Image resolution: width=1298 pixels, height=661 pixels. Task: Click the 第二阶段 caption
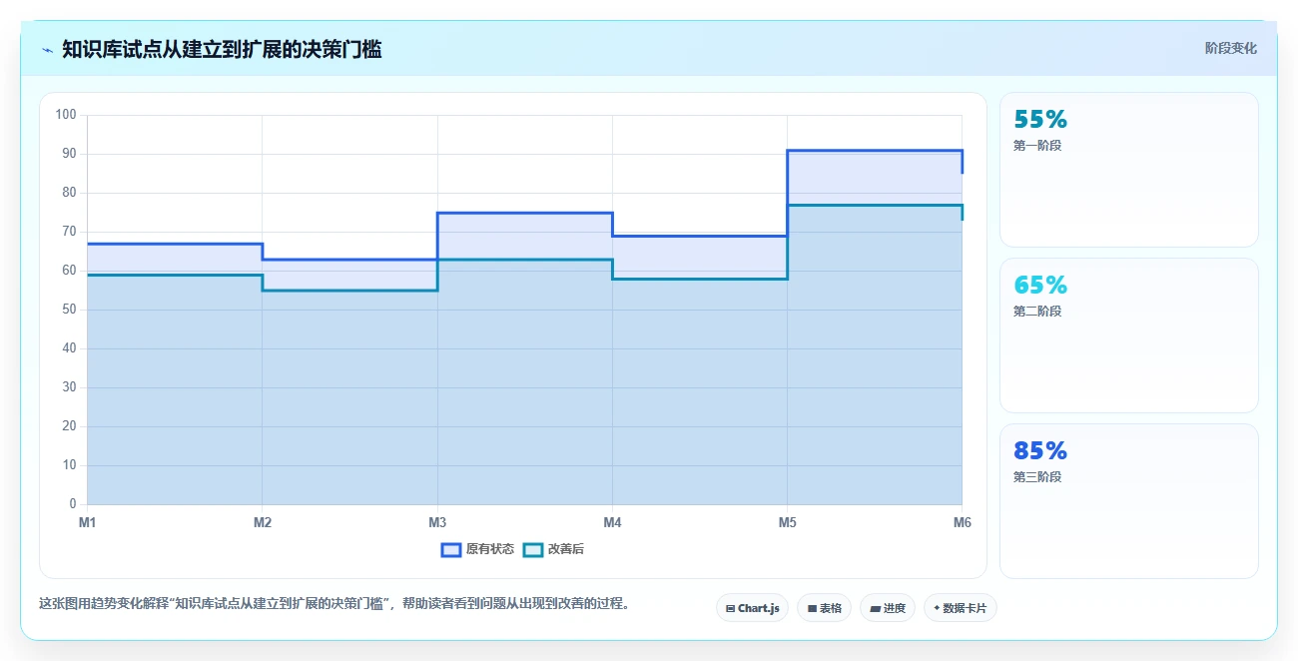1037,312
